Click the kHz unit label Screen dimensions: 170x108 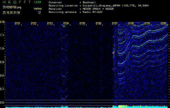pyautogui.click(x=2, y=22)
